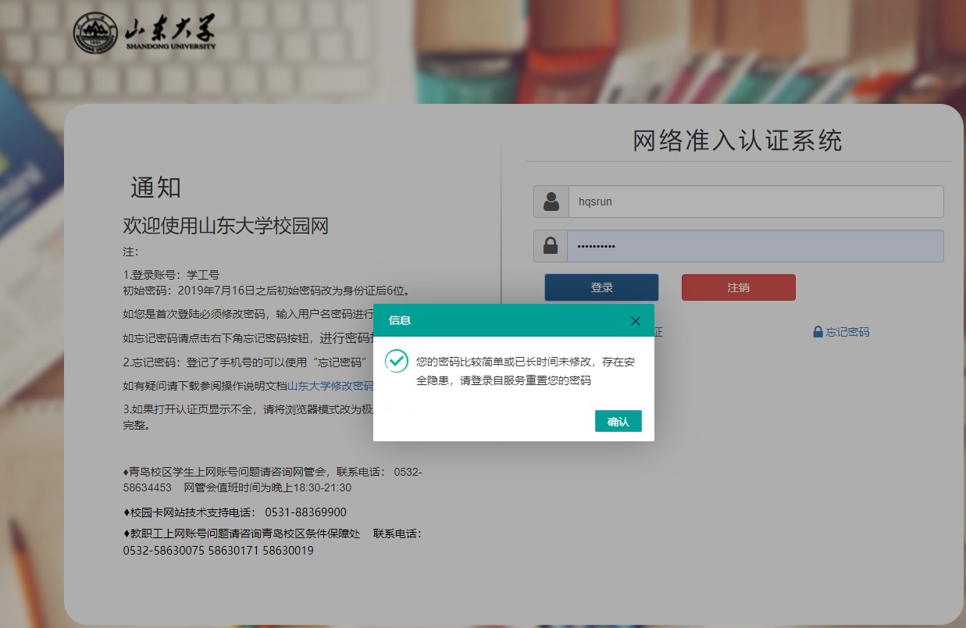966x628 pixels.
Task: Click the 欢迎使用山东大学校园网 welcome text
Action: [226, 227]
